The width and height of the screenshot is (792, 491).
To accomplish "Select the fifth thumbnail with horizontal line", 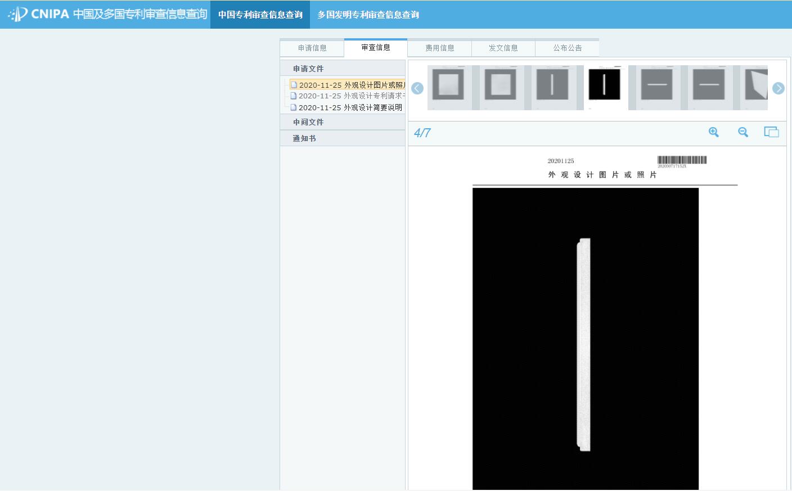I will (656, 87).
